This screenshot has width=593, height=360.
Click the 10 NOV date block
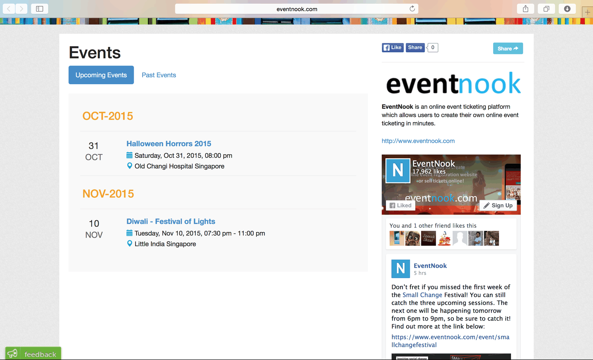[94, 229]
